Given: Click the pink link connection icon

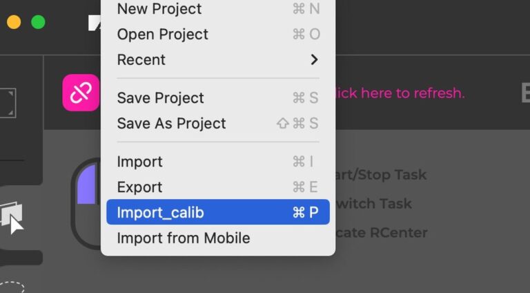Looking at the screenshot, I should (81, 93).
